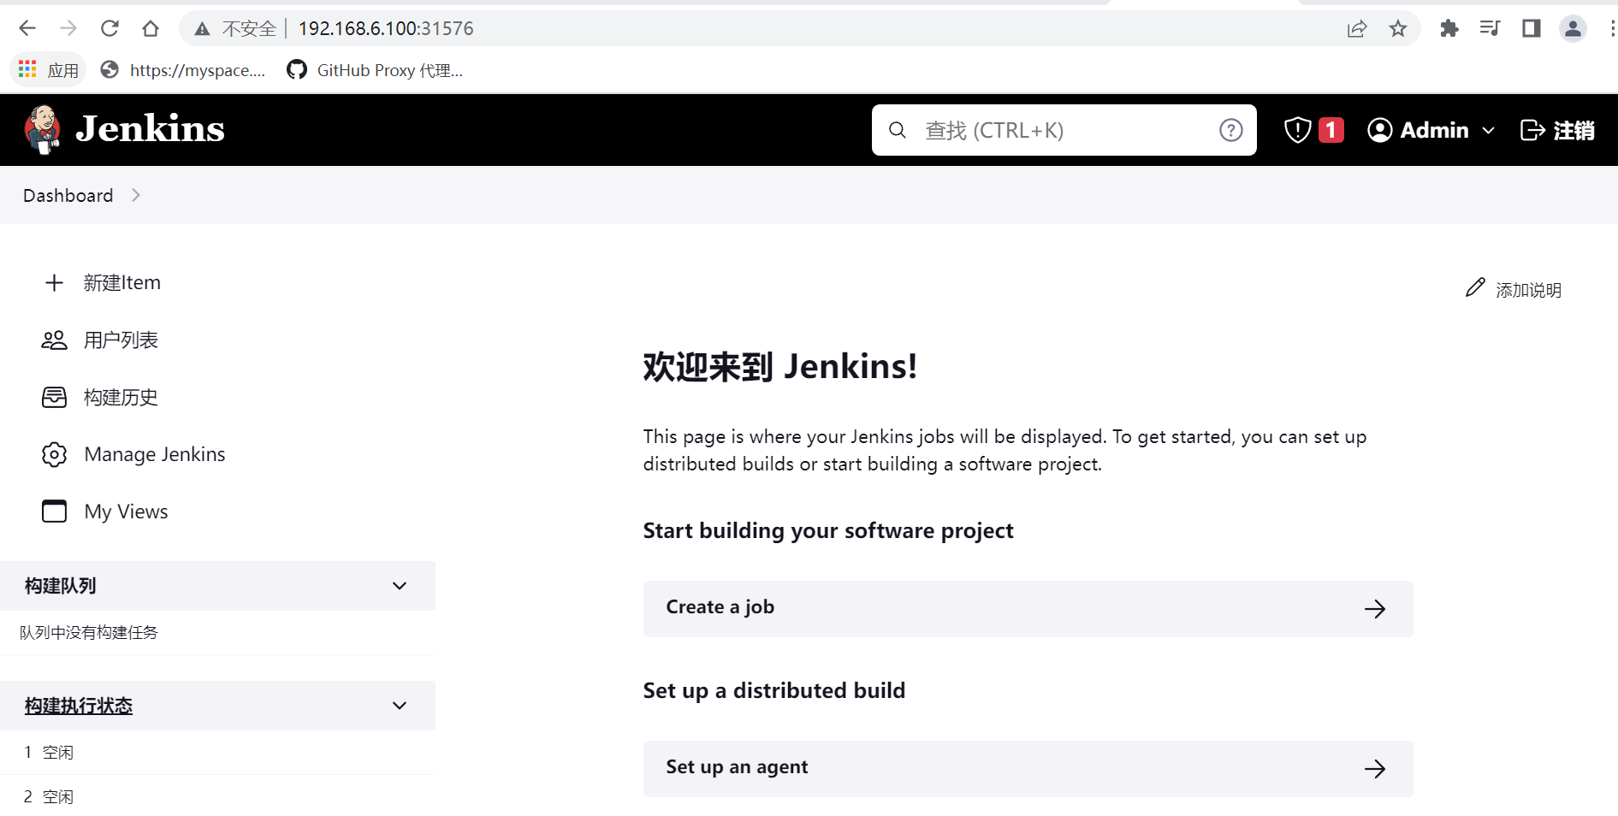Collapse the 构建执行状态 panel chevron

400,706
